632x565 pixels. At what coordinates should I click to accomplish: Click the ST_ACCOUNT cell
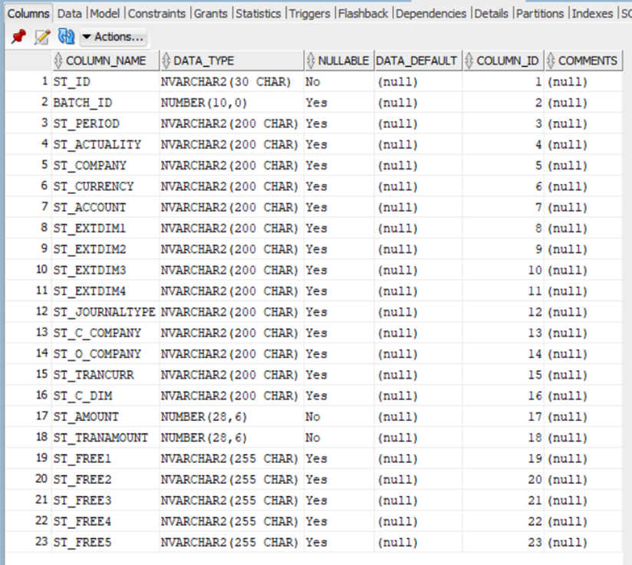(x=106, y=208)
